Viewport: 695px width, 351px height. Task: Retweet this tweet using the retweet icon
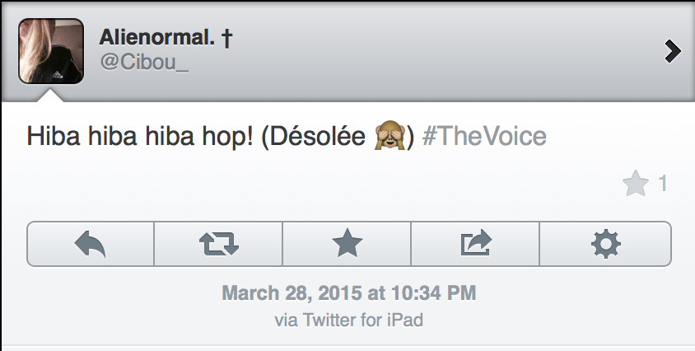tap(219, 243)
